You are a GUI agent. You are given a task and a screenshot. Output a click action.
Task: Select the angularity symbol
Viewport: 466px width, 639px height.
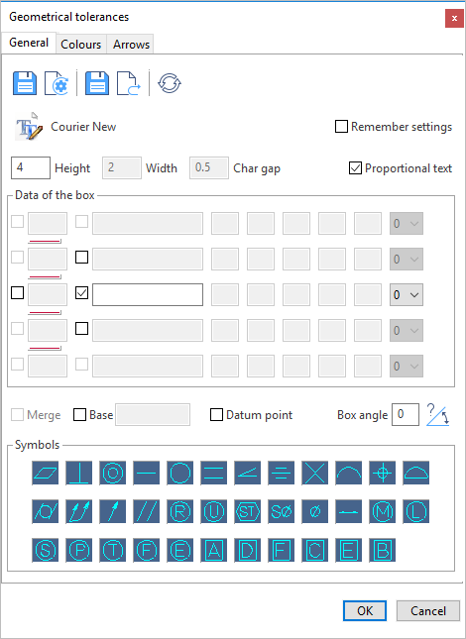pos(248,473)
